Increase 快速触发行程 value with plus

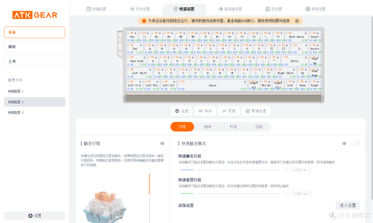[x=309, y=170]
